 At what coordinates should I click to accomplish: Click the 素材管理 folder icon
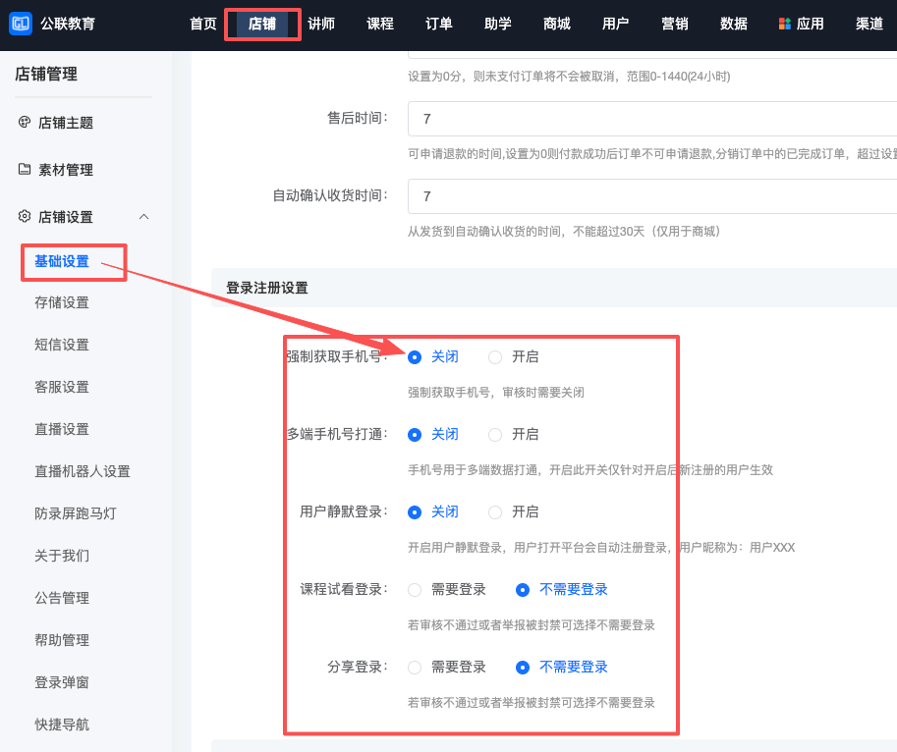pos(25,169)
